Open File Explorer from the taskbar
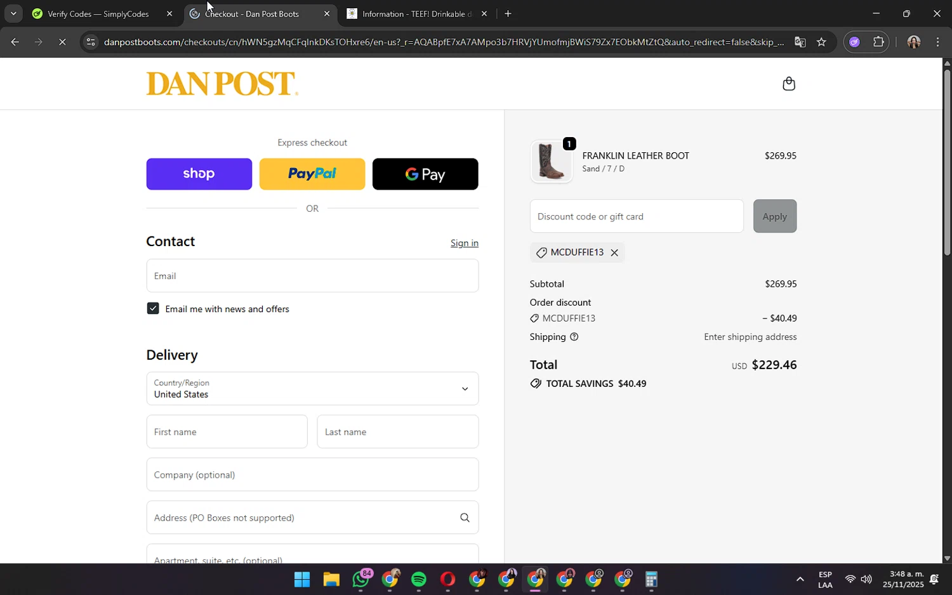This screenshot has width=952, height=595. [x=331, y=580]
